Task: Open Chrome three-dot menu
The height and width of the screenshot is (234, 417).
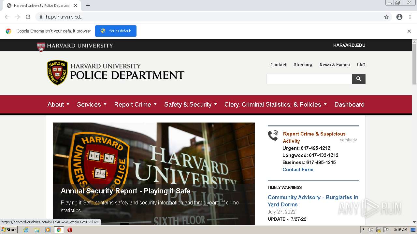Action: click(410, 17)
